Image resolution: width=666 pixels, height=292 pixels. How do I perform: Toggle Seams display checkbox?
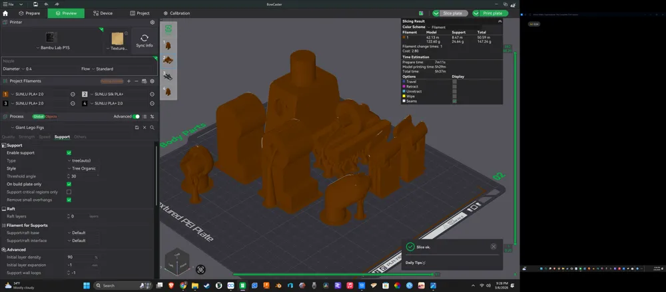pyautogui.click(x=454, y=101)
